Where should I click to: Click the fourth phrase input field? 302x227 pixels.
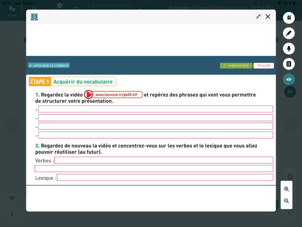[x=156, y=135]
